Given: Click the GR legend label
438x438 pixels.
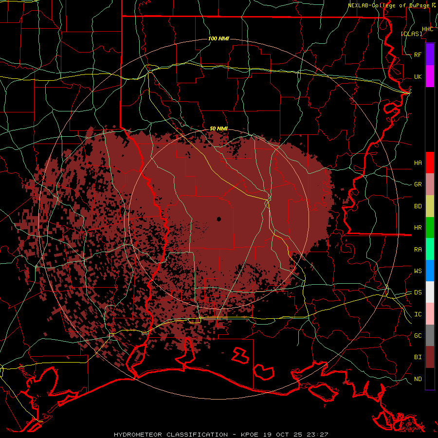Looking at the screenshot, I should pos(418,184).
